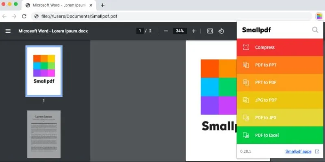The image size is (325, 162).
Task: Close the Microsoft Word - Lorem Ipsum tab
Action: [x=91, y=5]
